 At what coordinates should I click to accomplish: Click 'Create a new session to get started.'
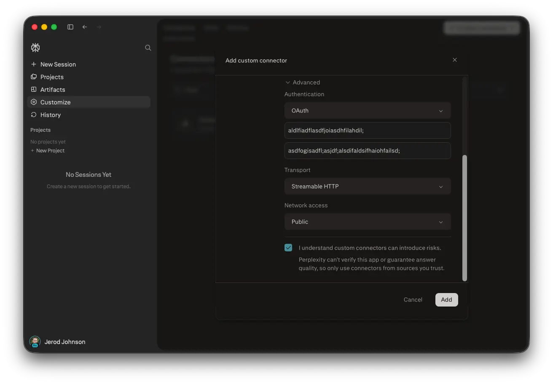coord(89,187)
